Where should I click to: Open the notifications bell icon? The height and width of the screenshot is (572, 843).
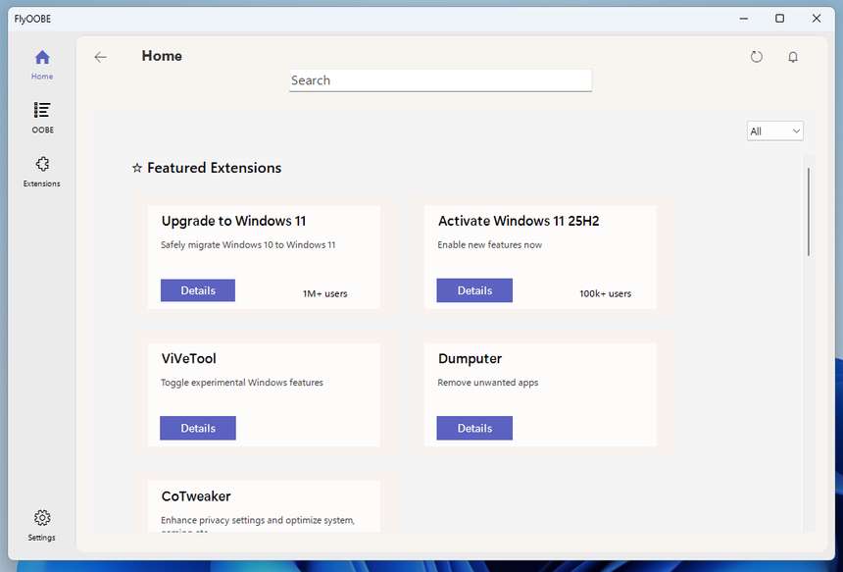coord(793,57)
